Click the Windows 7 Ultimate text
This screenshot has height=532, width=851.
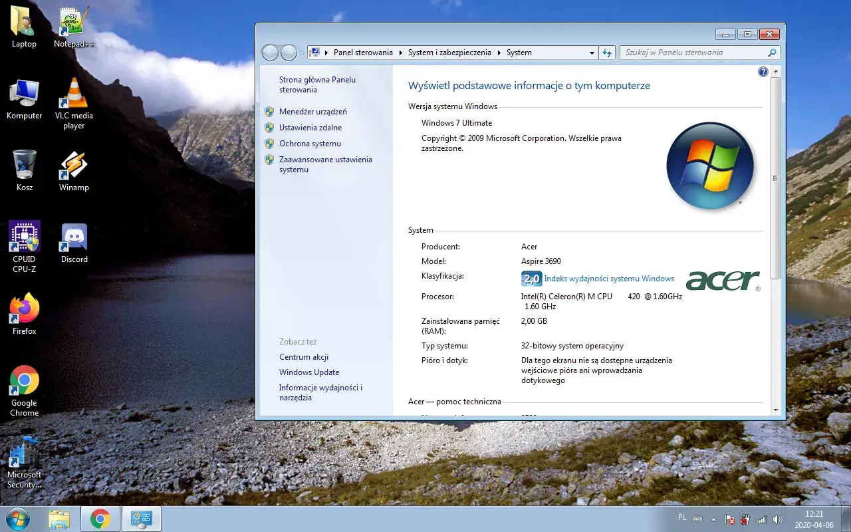pos(457,123)
